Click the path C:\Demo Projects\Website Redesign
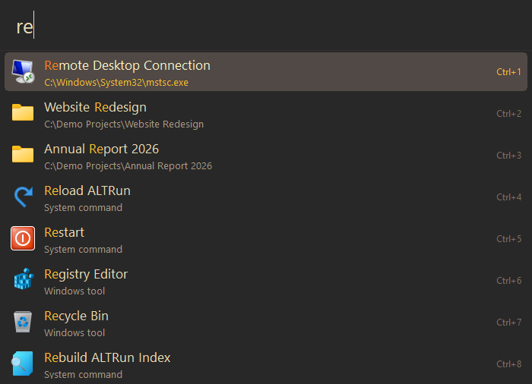This screenshot has width=532, height=384. [124, 124]
